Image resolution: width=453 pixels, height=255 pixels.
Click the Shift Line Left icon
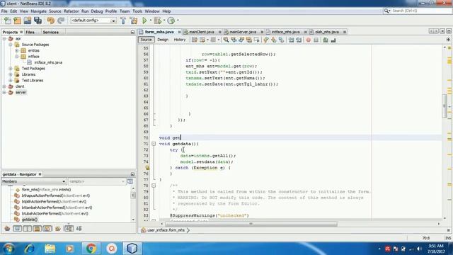coord(291,40)
